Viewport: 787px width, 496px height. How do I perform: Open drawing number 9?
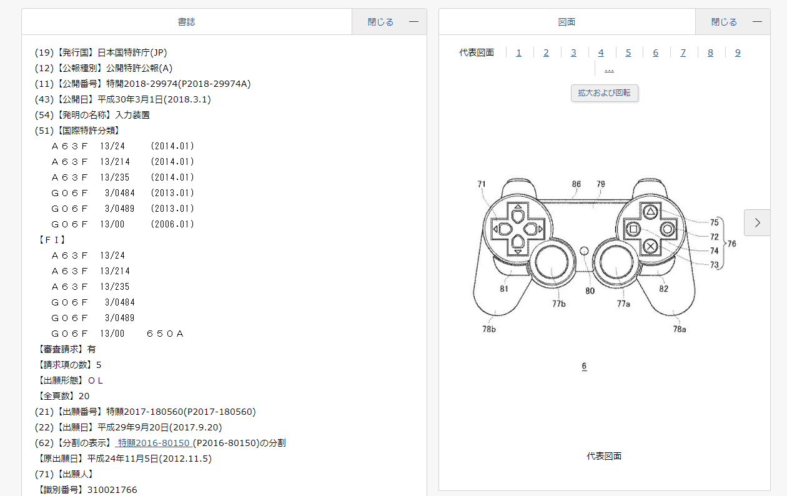click(x=738, y=52)
